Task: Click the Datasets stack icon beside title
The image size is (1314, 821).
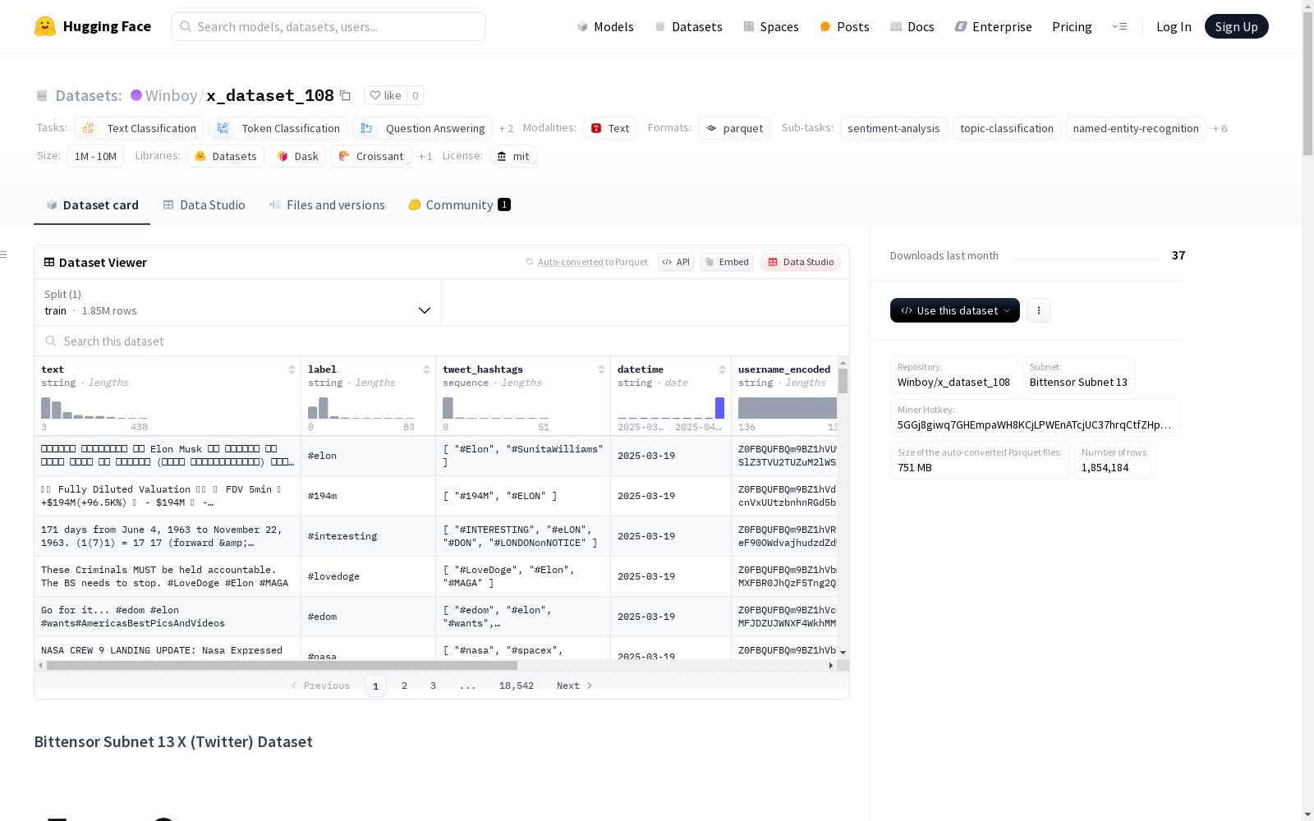Action: tap(42, 95)
